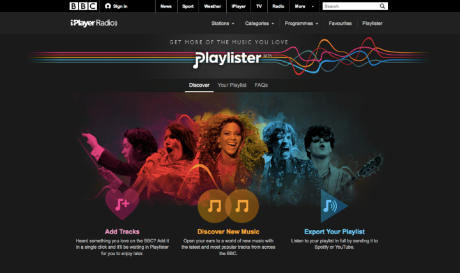Switch to the Your Playlist tab
Screen dimensions: 460x273
point(232,85)
